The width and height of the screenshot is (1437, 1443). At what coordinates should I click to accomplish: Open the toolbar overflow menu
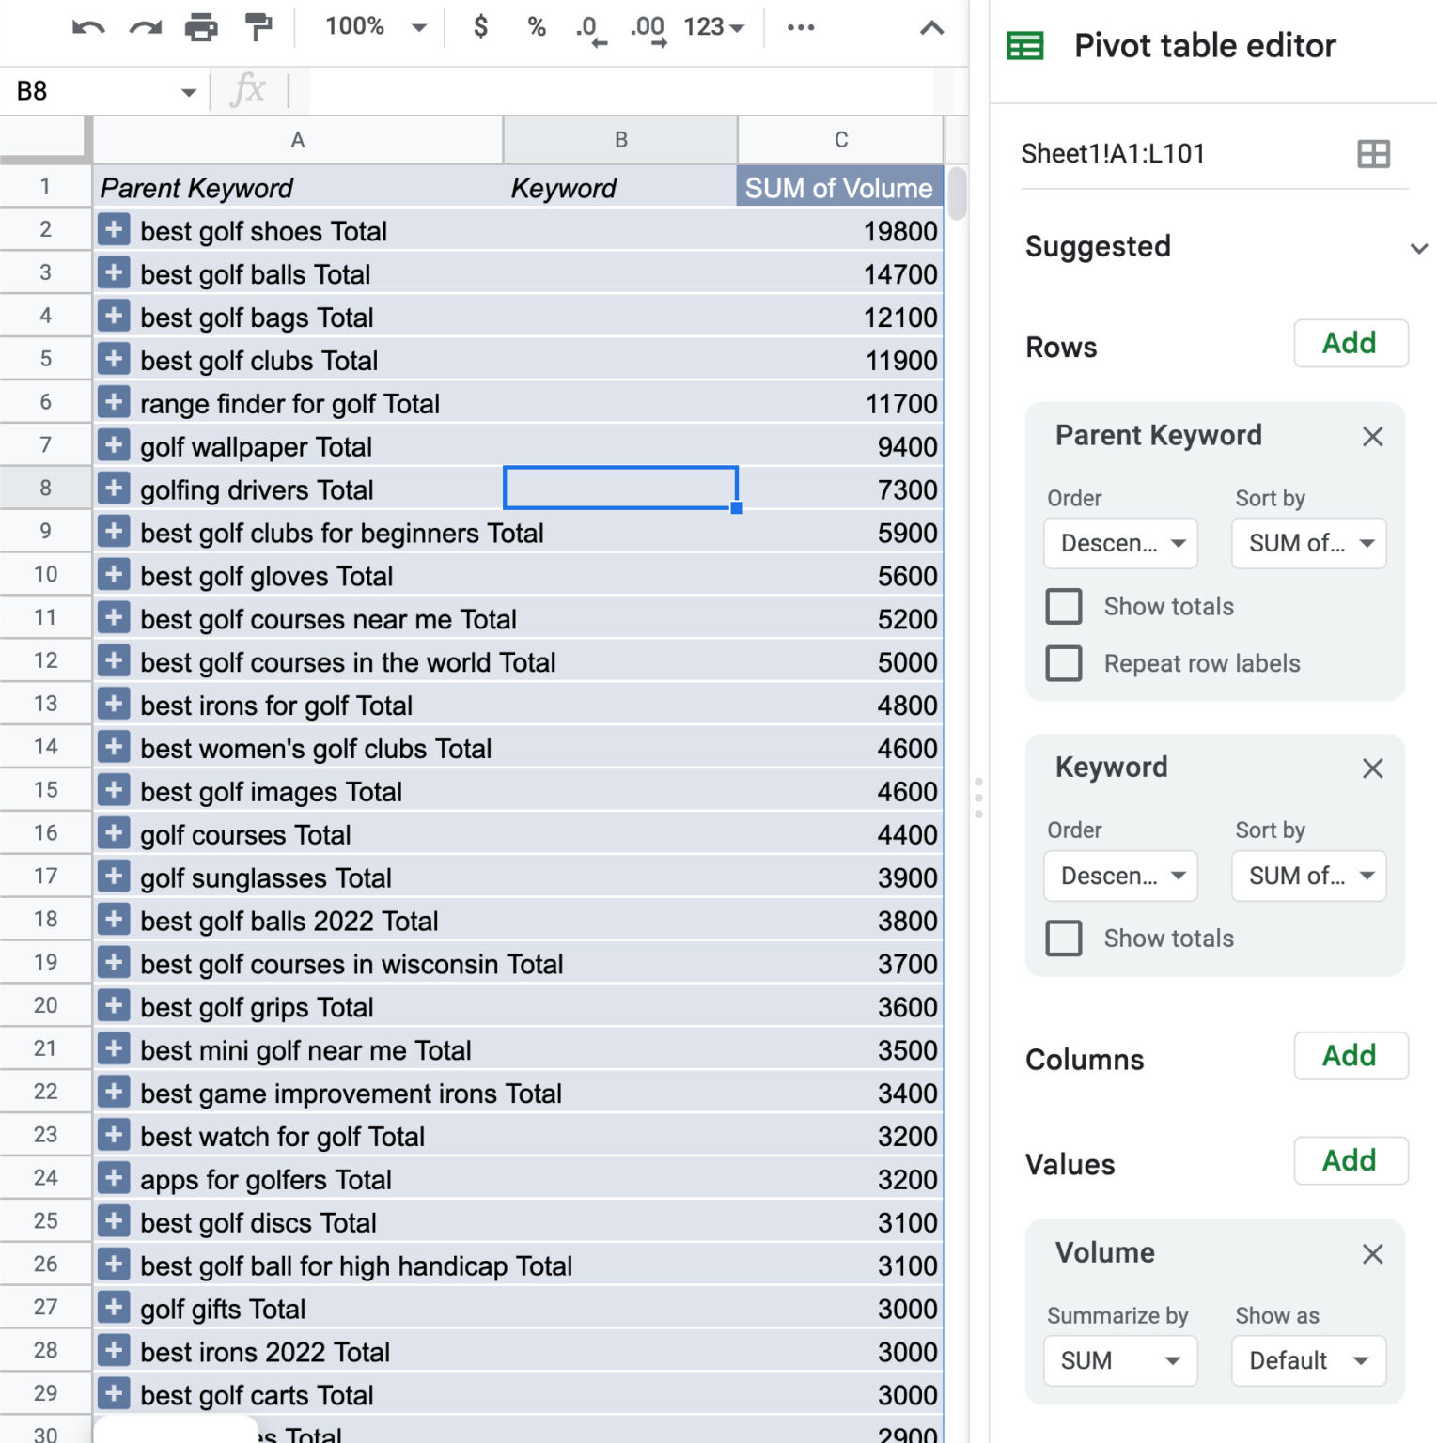(800, 27)
